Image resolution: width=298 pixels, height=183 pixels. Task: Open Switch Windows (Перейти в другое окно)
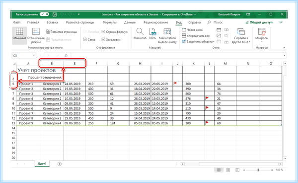coord(241,36)
